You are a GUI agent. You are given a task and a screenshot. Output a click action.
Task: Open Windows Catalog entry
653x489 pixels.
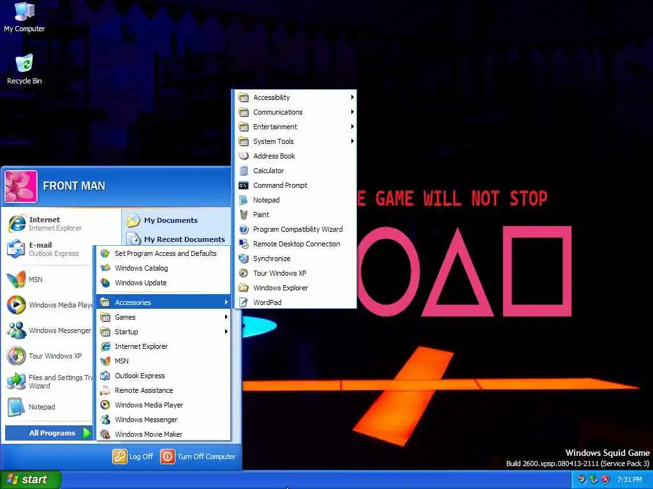click(x=164, y=268)
